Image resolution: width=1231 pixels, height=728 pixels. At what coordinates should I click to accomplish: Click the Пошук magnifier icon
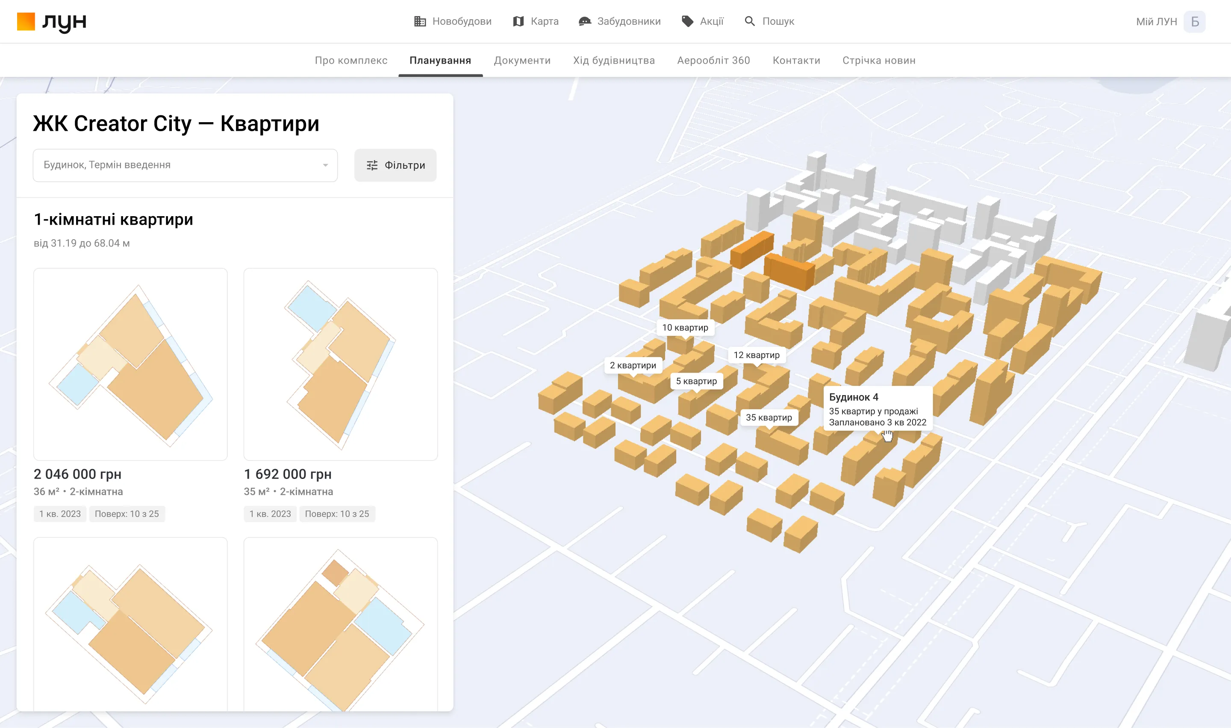coord(750,21)
